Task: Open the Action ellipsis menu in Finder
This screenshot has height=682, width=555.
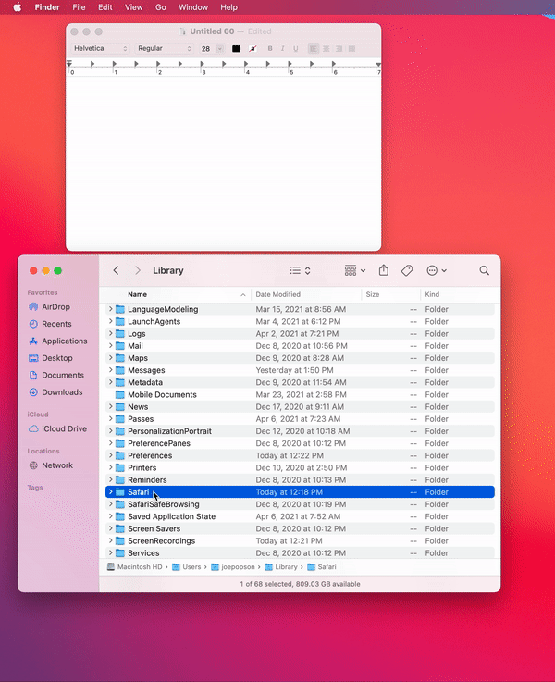Action: (437, 270)
